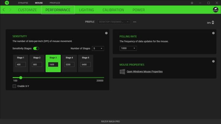The width and height of the screenshot is (221, 124).
Task: Click the Stage 2 DPI field 800
Action: (x=37, y=64)
